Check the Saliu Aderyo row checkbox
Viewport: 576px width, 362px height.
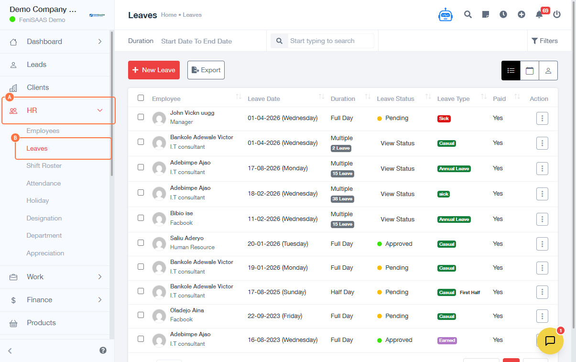click(141, 242)
